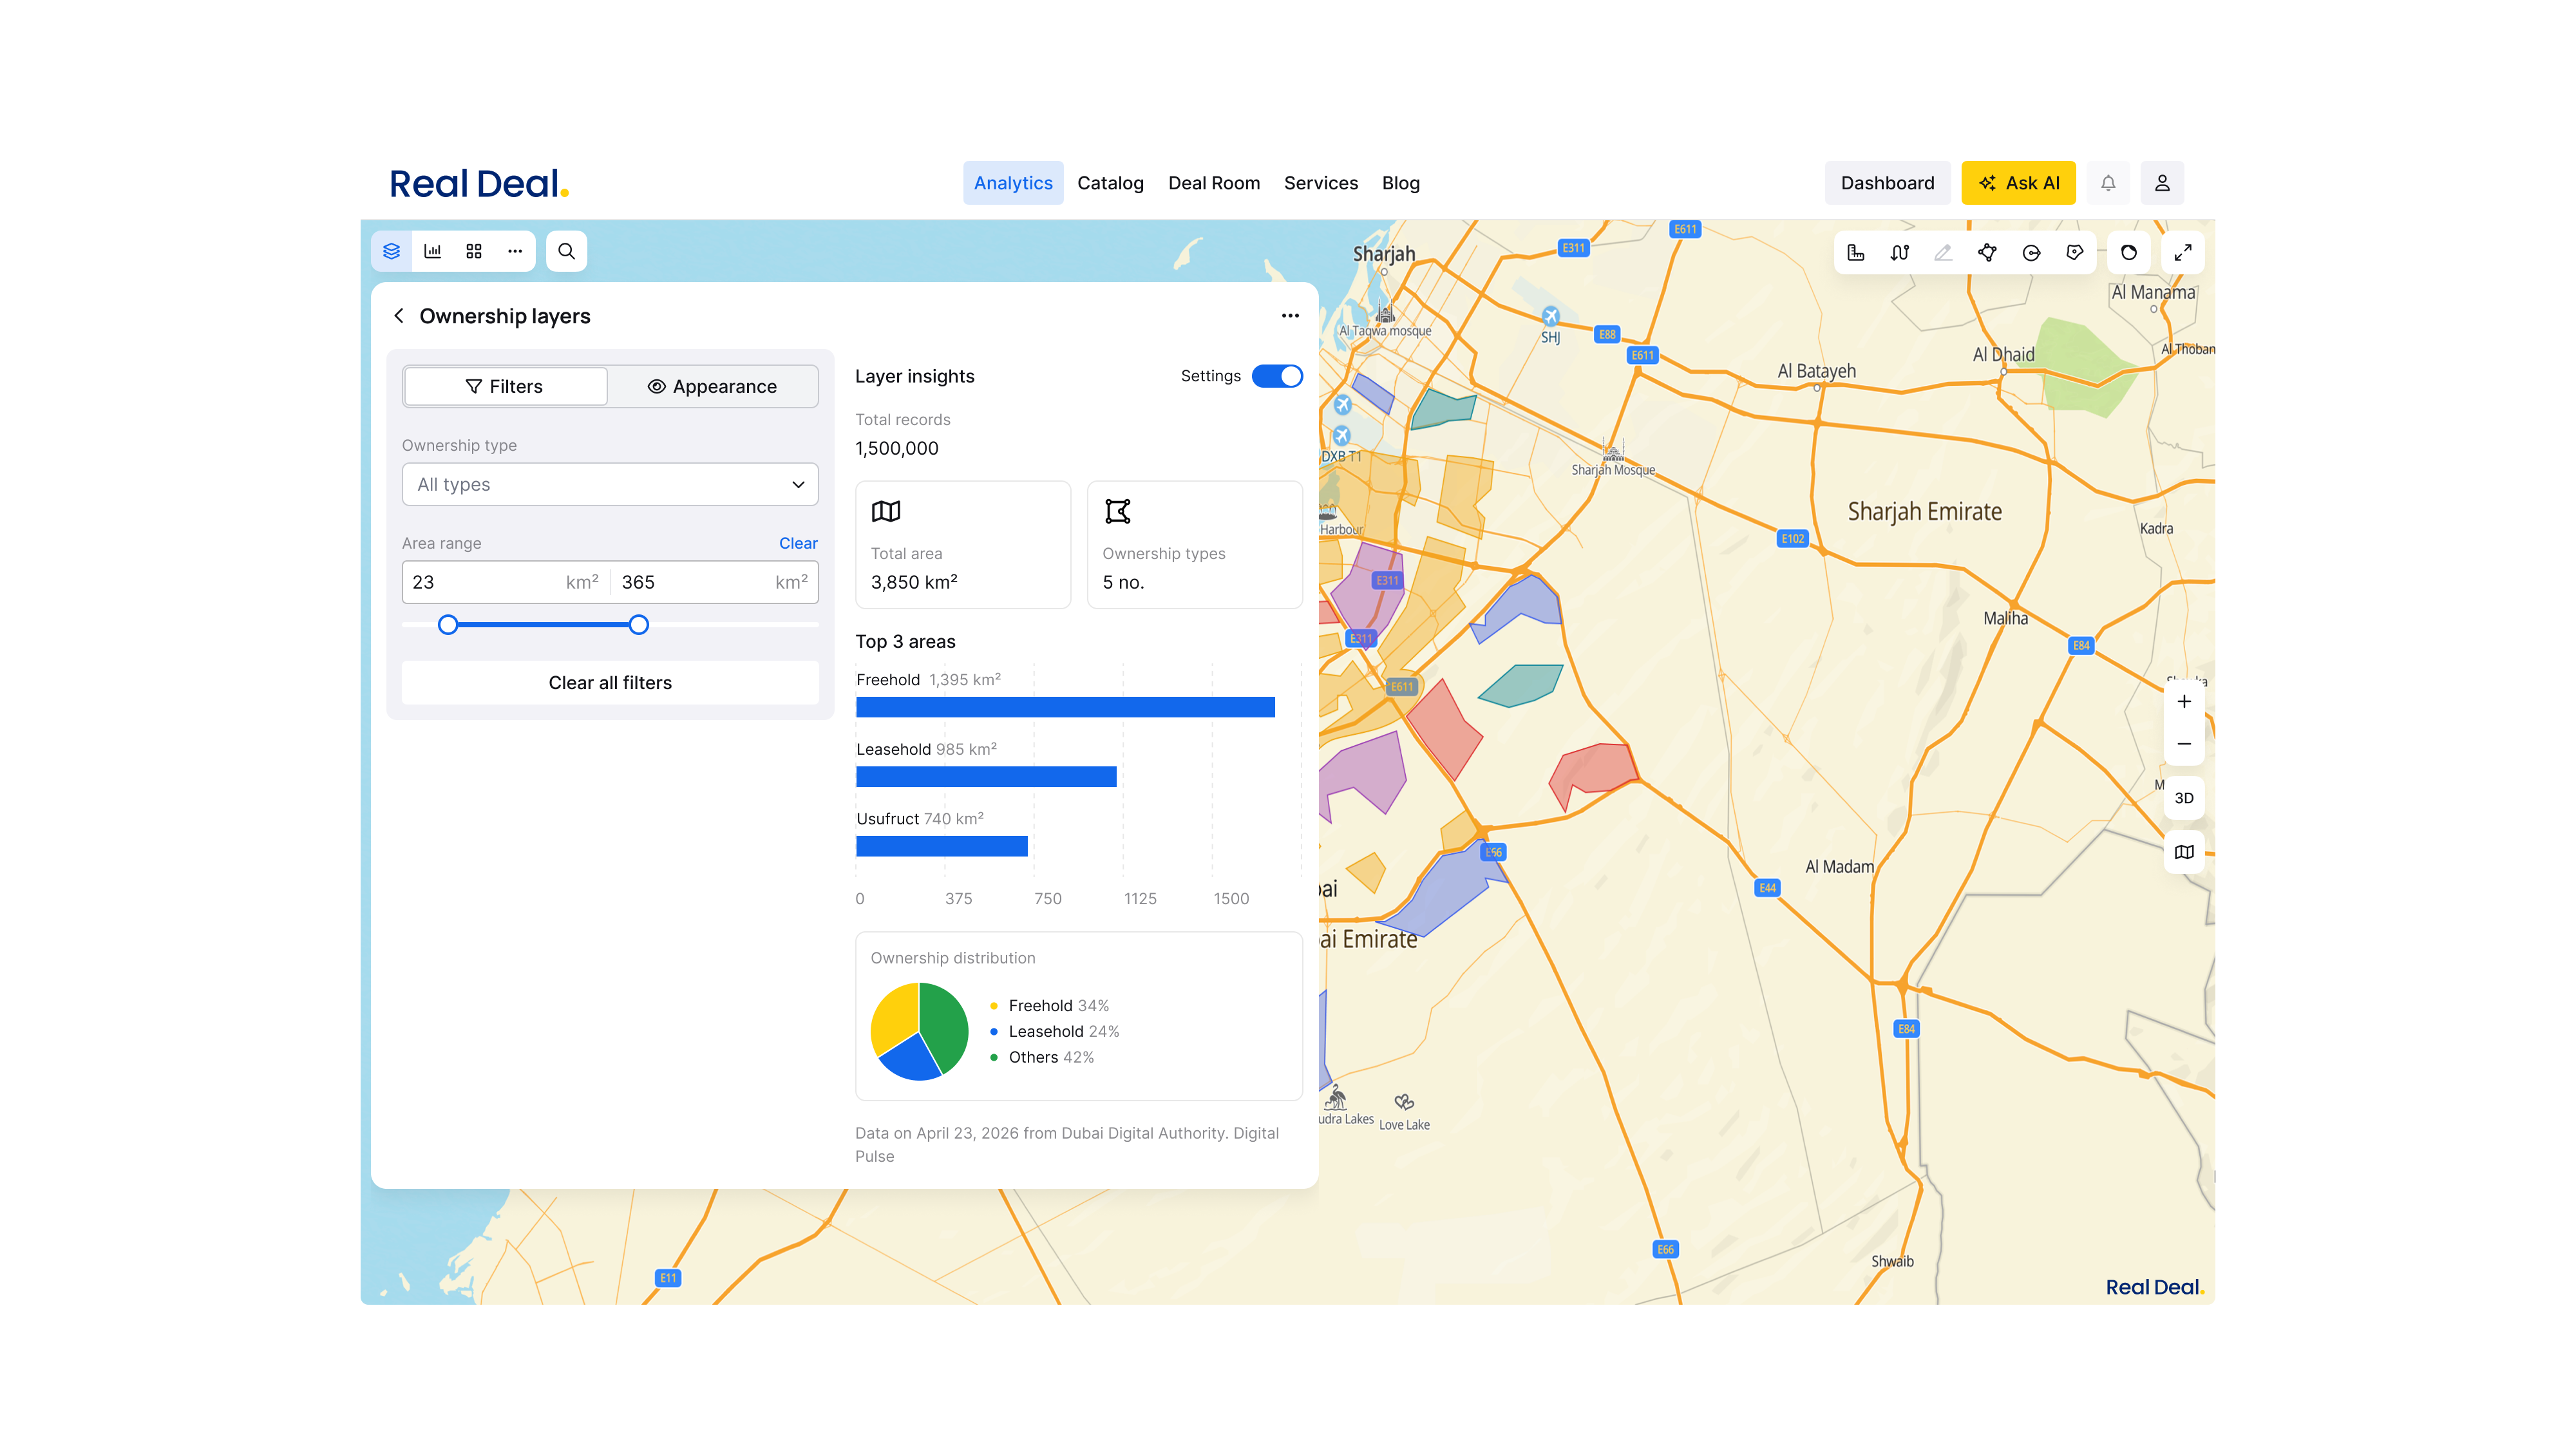Click the Clear link for Area range
Screen dimensions: 2576x1449
(798, 543)
